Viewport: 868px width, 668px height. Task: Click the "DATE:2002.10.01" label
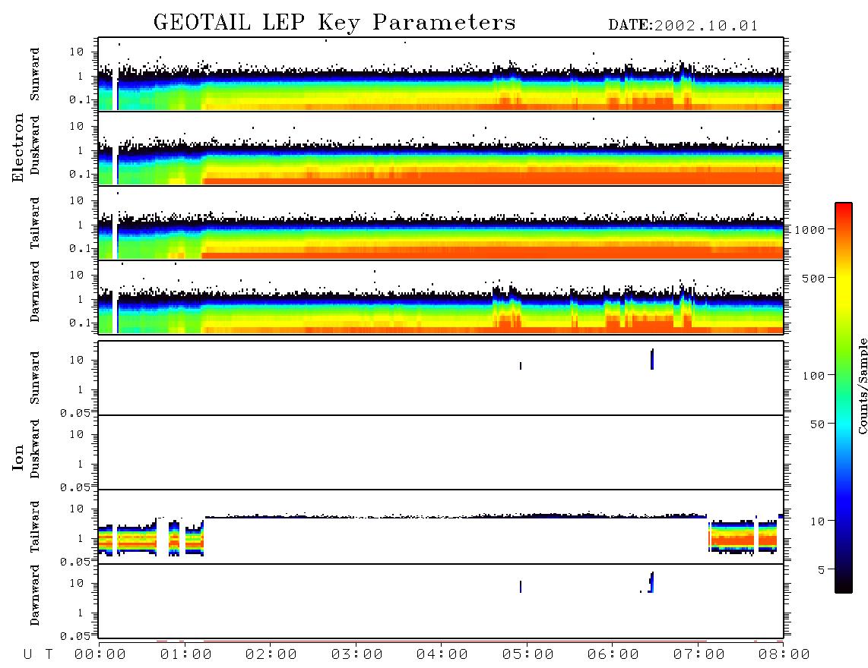coord(683,26)
